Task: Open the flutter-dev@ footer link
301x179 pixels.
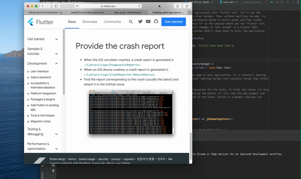Action: [57, 159]
